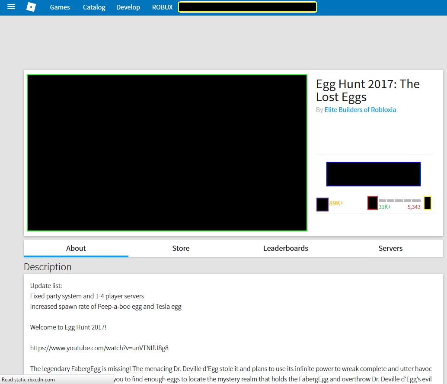Click the game title 'Egg Hunt 2017: The Lost Eggs'
Viewport: 447px width, 384px height.
click(x=368, y=90)
